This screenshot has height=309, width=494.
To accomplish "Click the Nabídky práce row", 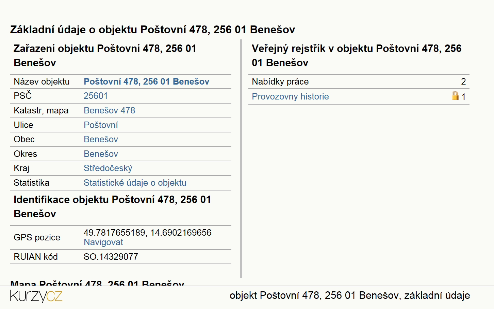I will [359, 81].
